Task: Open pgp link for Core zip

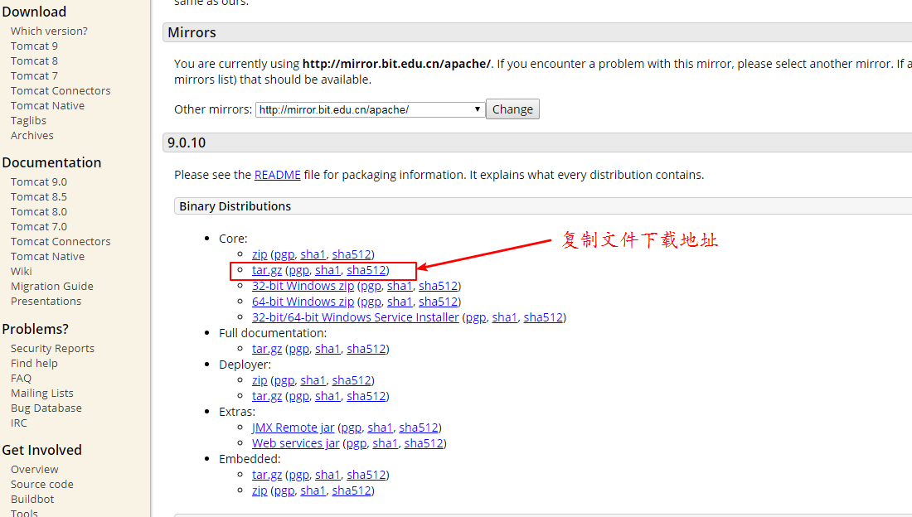Action: coord(284,254)
